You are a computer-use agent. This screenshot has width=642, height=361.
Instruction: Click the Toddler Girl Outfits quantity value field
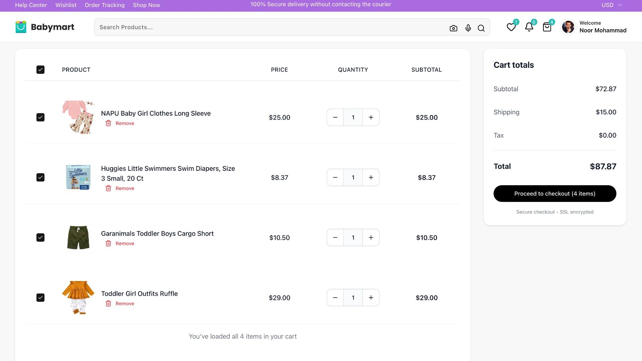353,298
